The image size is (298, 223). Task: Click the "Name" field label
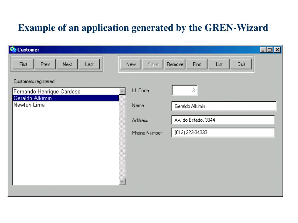pos(138,105)
